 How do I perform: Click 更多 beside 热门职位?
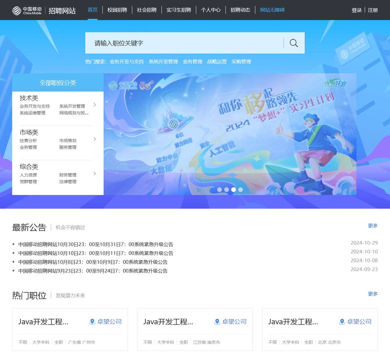click(x=373, y=294)
